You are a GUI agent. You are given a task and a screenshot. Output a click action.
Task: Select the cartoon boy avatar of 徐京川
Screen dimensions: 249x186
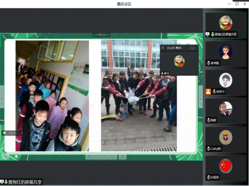[226, 80]
